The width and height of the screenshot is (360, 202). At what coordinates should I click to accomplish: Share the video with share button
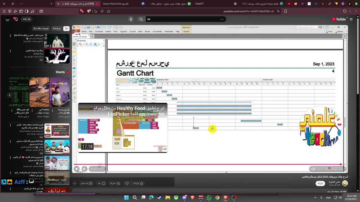(x=115, y=183)
